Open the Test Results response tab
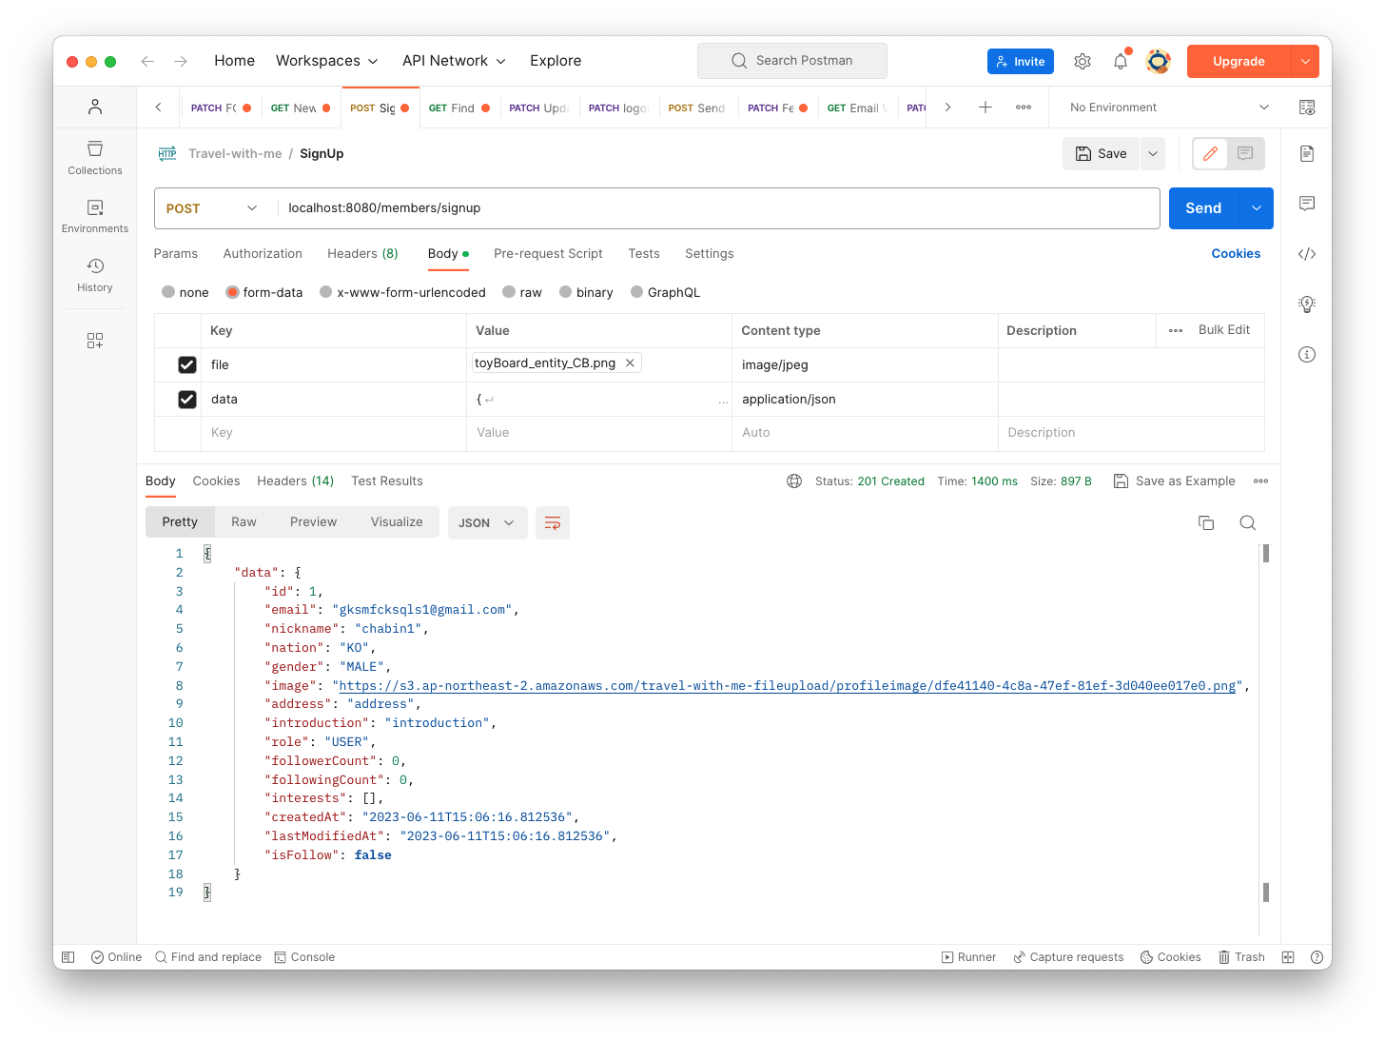 (x=387, y=481)
